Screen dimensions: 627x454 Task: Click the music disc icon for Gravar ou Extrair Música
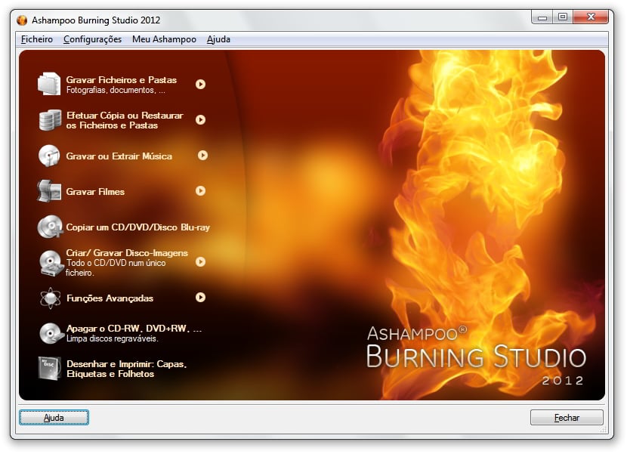point(49,156)
